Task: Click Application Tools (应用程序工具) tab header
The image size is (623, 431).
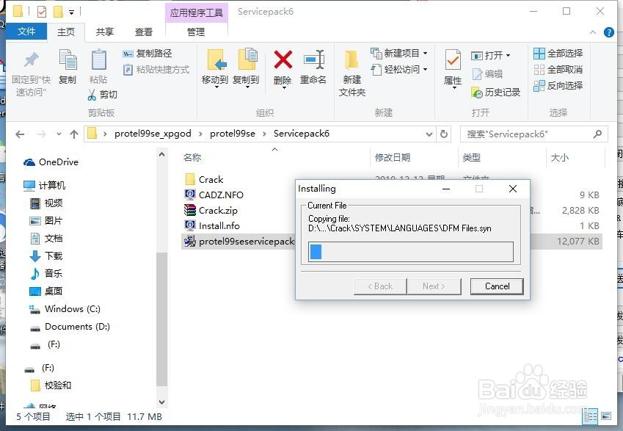Action: pyautogui.click(x=196, y=12)
